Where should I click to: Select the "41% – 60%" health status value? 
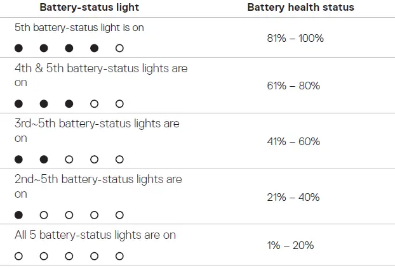(x=293, y=141)
